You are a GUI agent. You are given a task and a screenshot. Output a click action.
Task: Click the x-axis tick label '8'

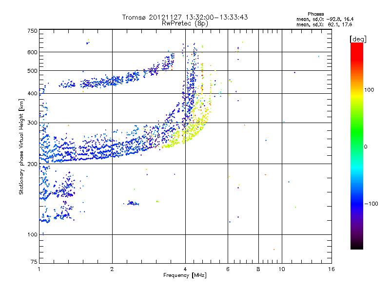258,269
